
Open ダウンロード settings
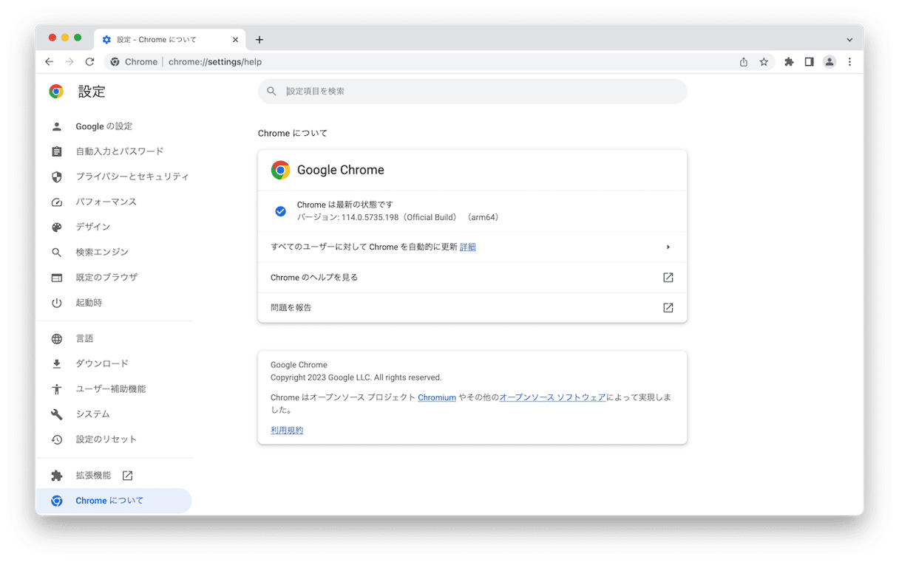click(113, 363)
